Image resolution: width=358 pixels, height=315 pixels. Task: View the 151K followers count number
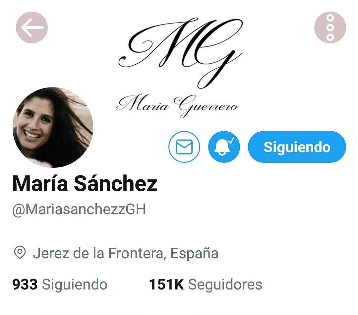point(166,284)
